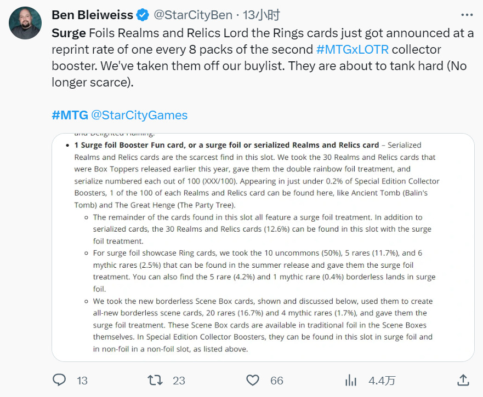Click the reply count 13
Viewport: 483px width, 397px height.
pos(82,381)
